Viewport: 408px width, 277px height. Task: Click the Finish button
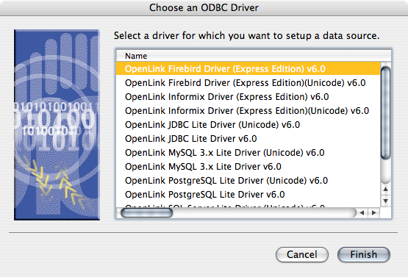click(363, 254)
